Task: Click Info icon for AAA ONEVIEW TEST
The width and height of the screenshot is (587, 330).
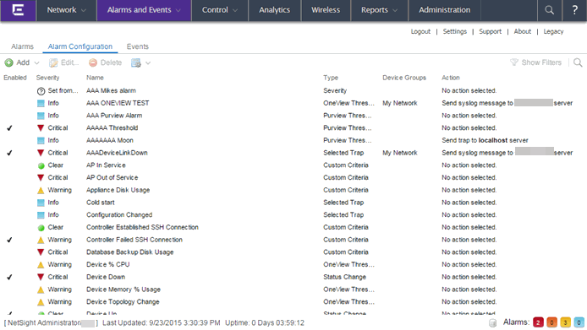Action: coord(41,103)
